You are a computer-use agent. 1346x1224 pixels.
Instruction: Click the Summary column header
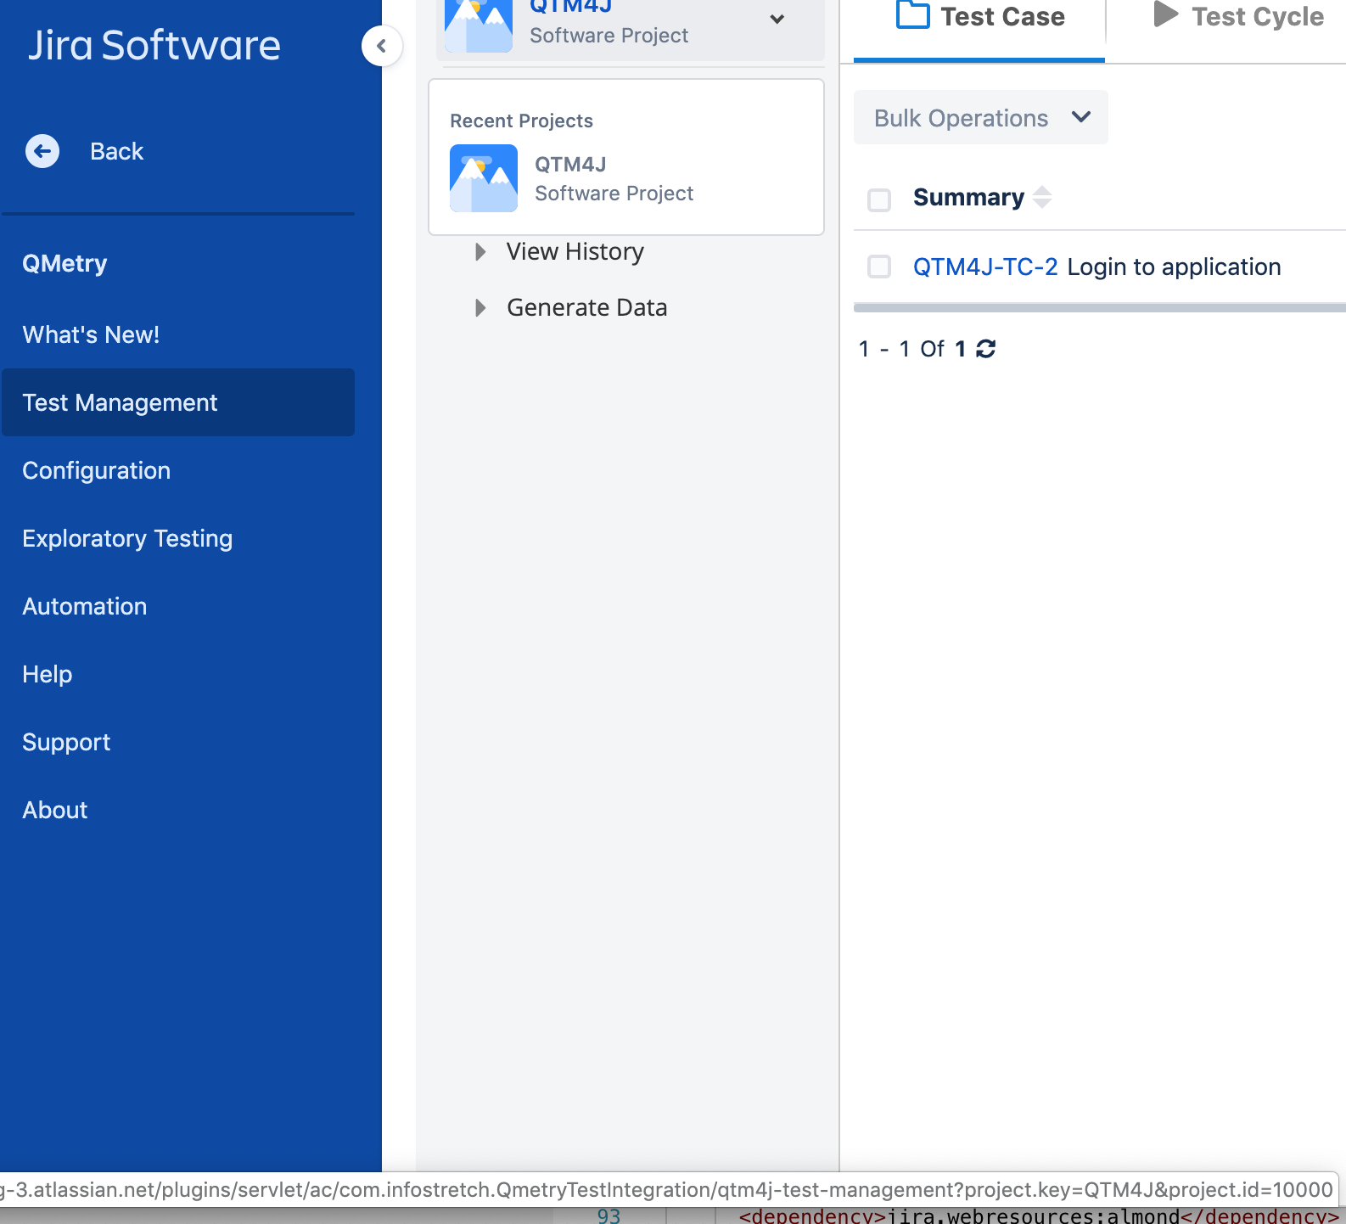(969, 197)
